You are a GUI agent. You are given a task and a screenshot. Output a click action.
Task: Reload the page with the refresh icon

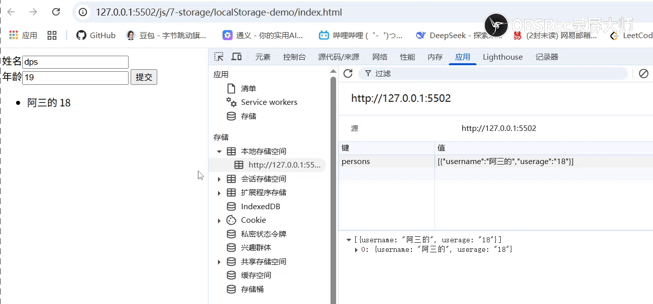(x=56, y=12)
